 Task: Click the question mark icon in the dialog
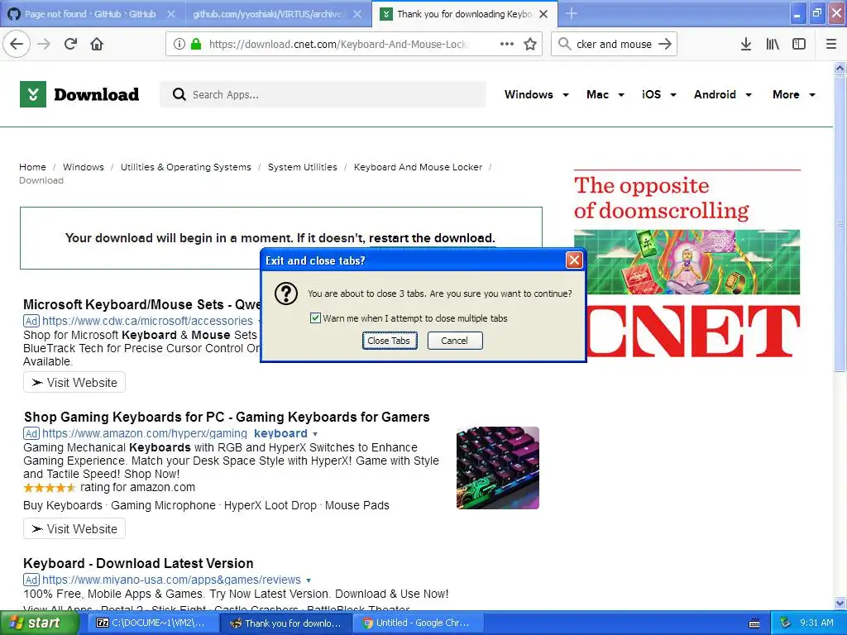pos(286,294)
